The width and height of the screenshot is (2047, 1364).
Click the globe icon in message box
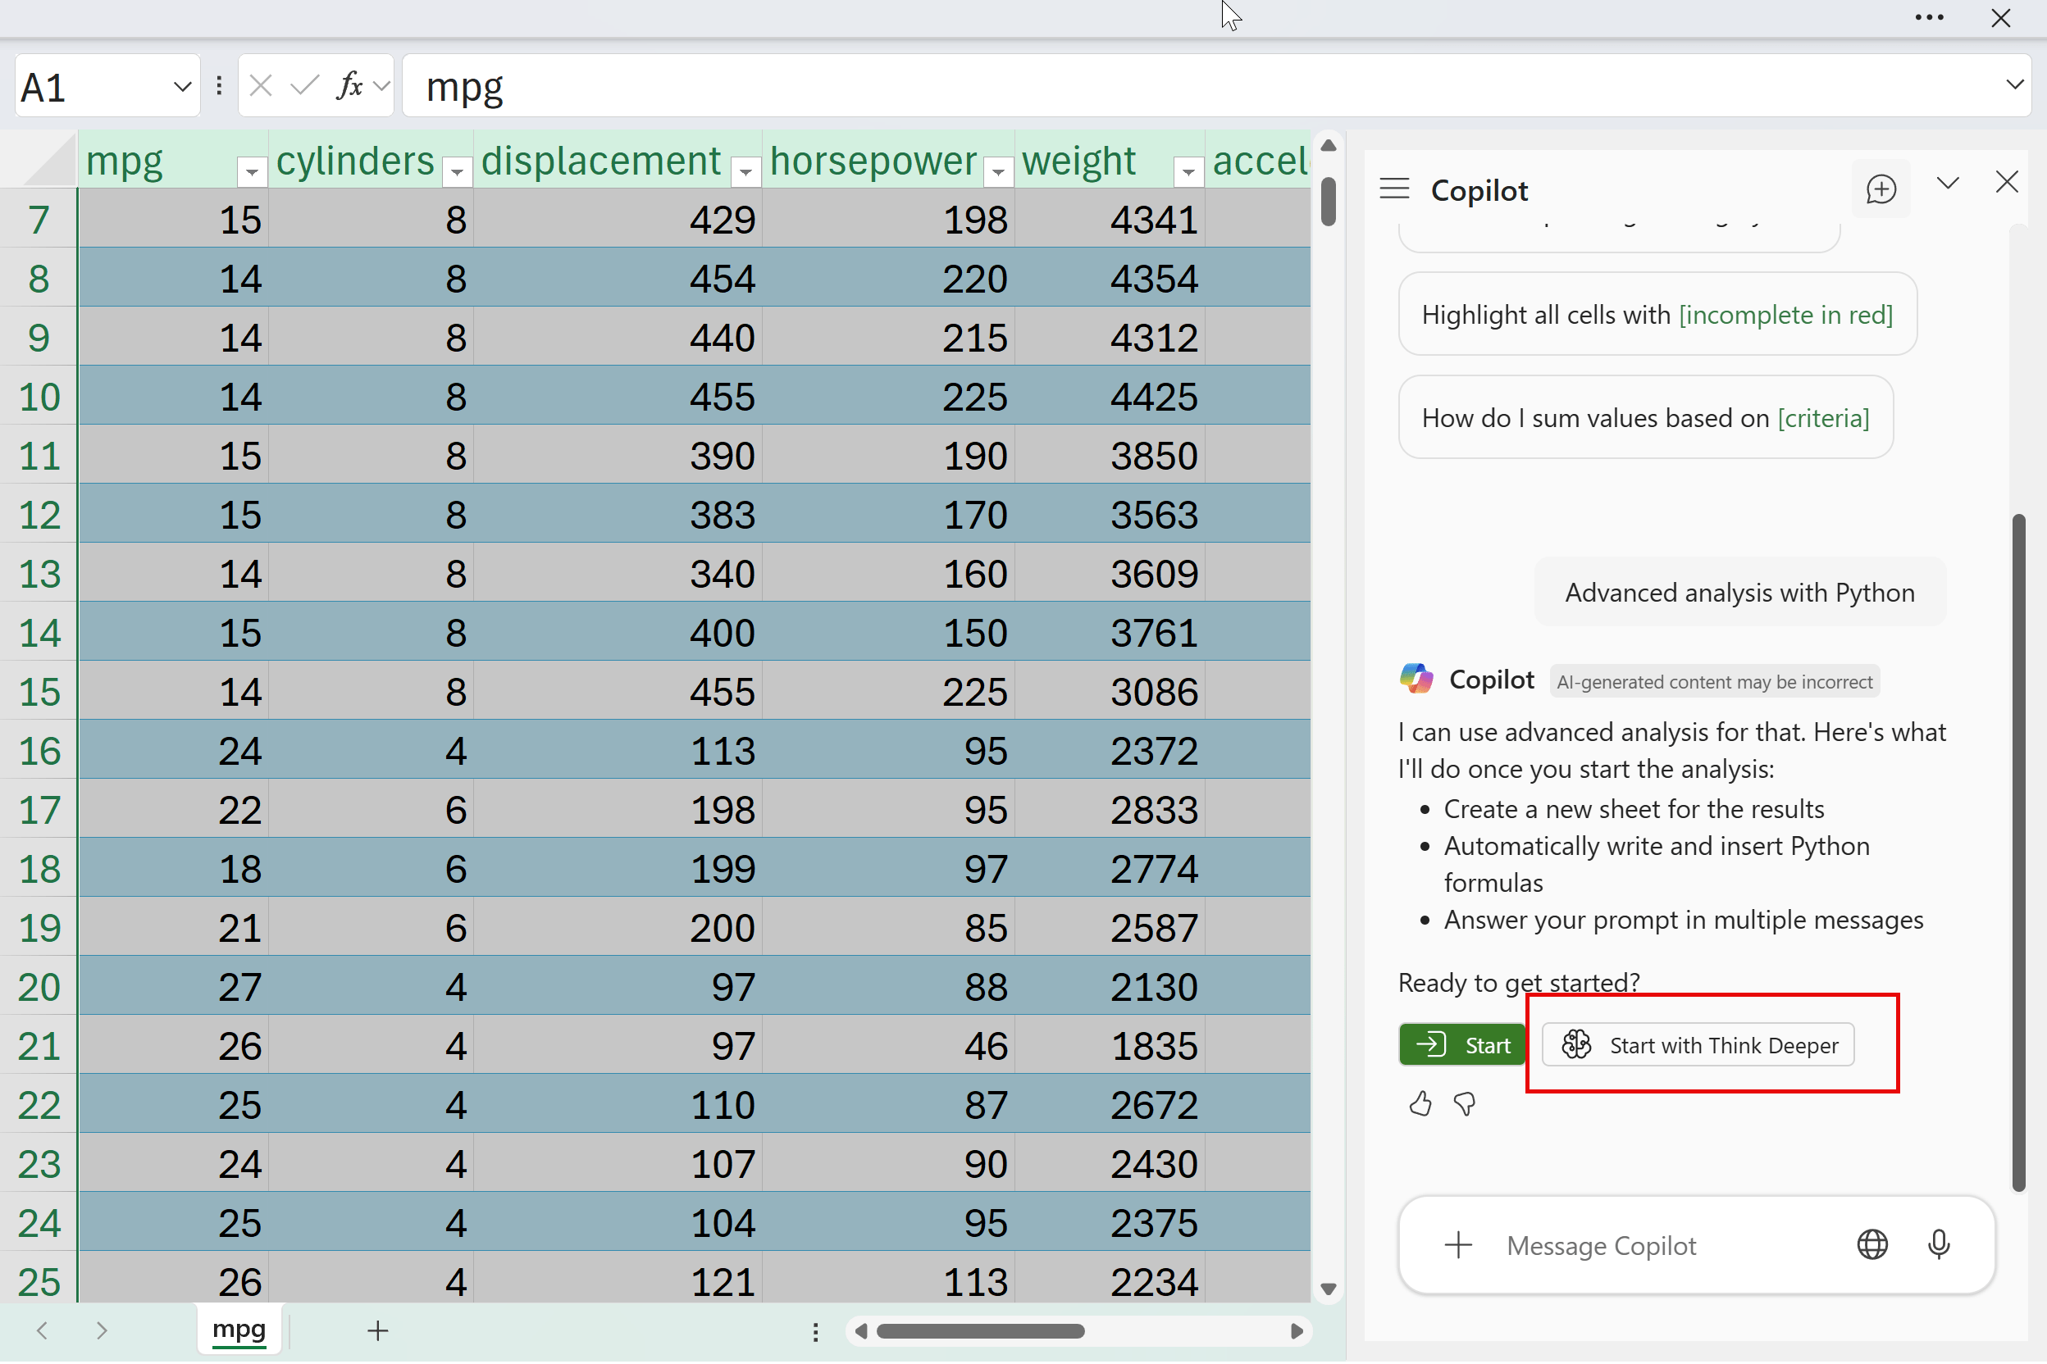click(x=1872, y=1245)
